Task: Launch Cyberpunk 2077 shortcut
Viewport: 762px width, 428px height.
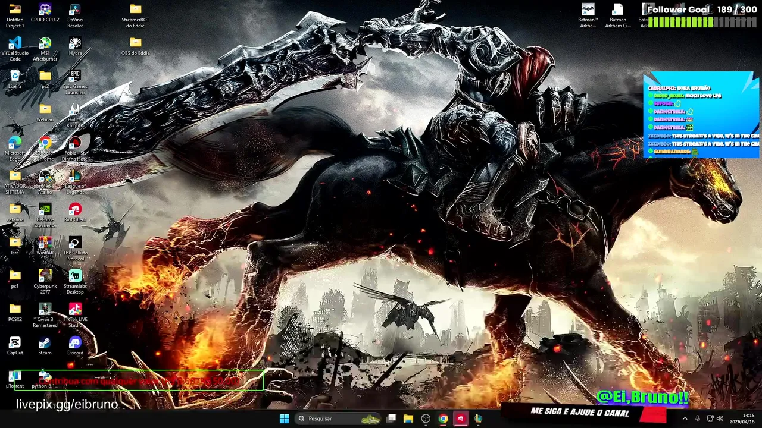Action: pyautogui.click(x=45, y=282)
